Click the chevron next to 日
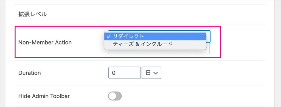The width and height of the screenshot is (281, 107). click(156, 73)
